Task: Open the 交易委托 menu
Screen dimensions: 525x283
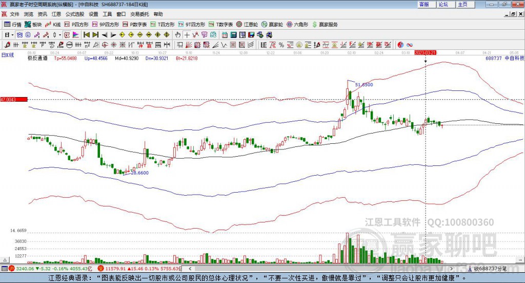Action: click(139, 14)
